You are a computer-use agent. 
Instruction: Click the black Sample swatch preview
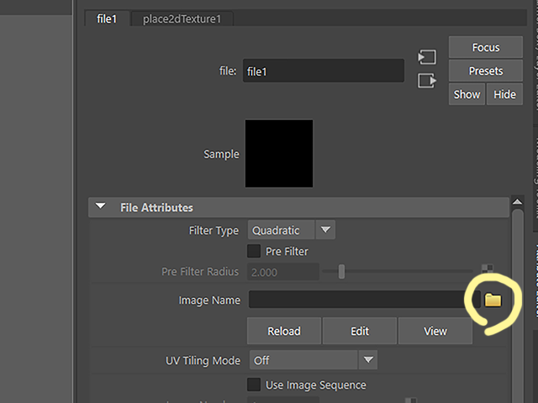(279, 153)
